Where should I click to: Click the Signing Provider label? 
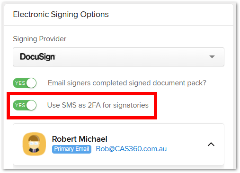40,39
